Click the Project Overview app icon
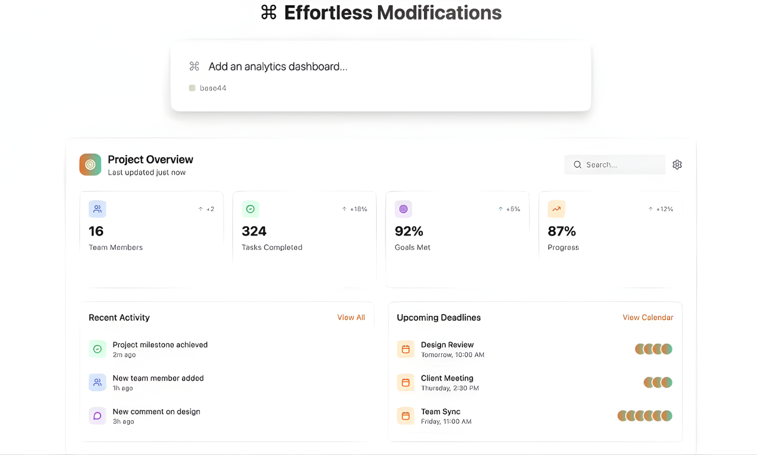The width and height of the screenshot is (757, 455). tap(90, 164)
